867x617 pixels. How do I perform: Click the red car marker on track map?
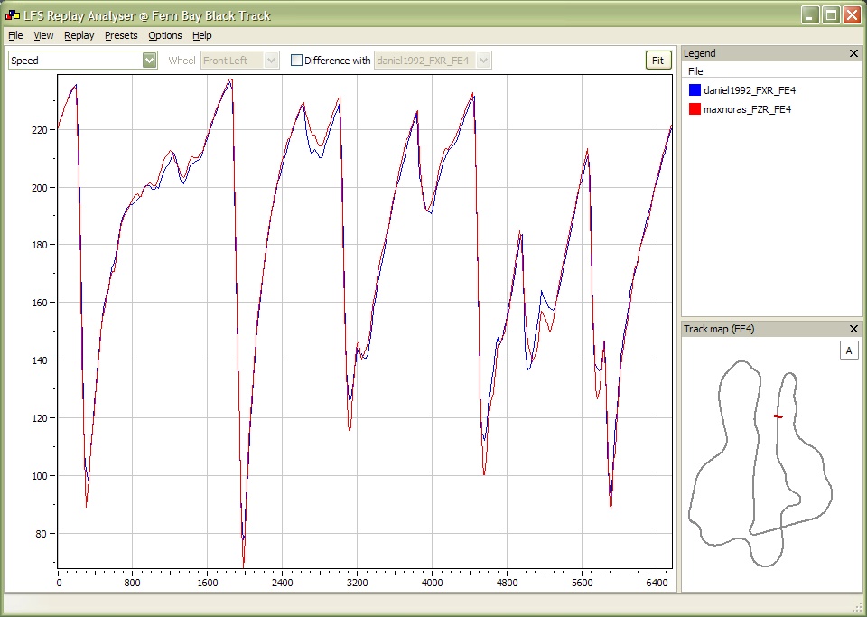coord(778,416)
